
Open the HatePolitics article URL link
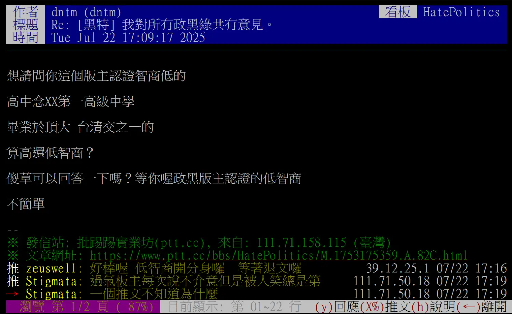pos(279,255)
